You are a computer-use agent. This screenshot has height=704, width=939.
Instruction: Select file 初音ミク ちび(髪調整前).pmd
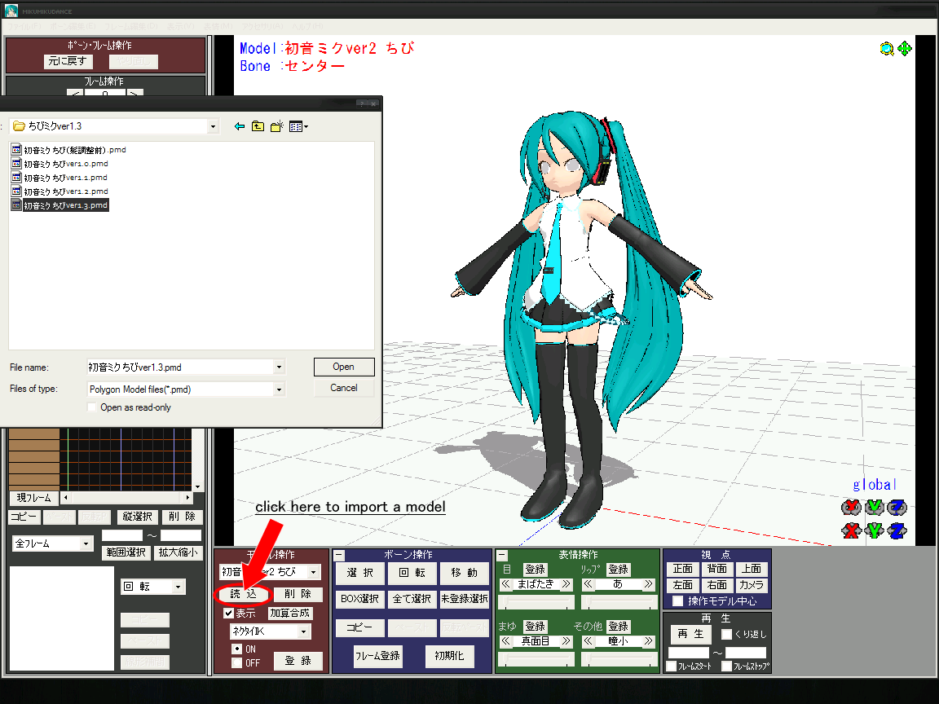(68, 150)
